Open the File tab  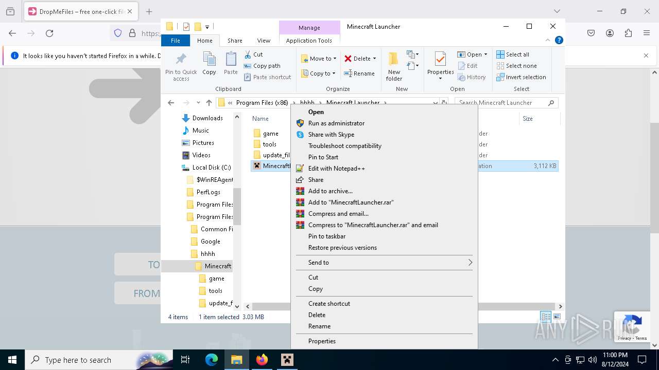[x=176, y=41]
